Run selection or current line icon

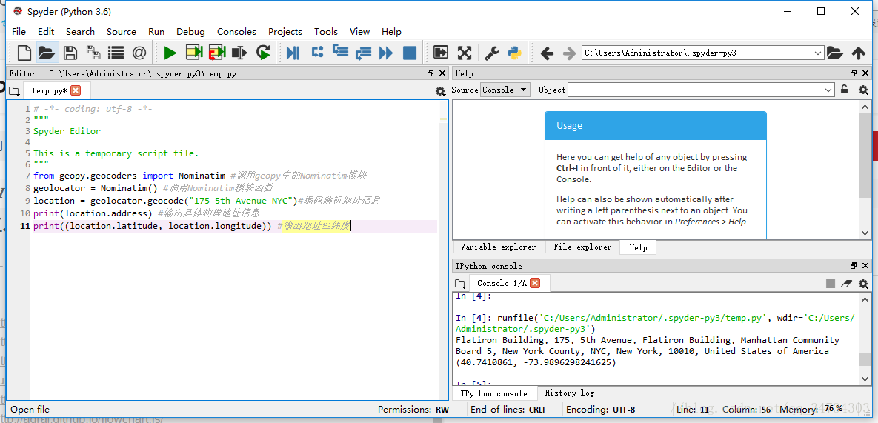239,53
